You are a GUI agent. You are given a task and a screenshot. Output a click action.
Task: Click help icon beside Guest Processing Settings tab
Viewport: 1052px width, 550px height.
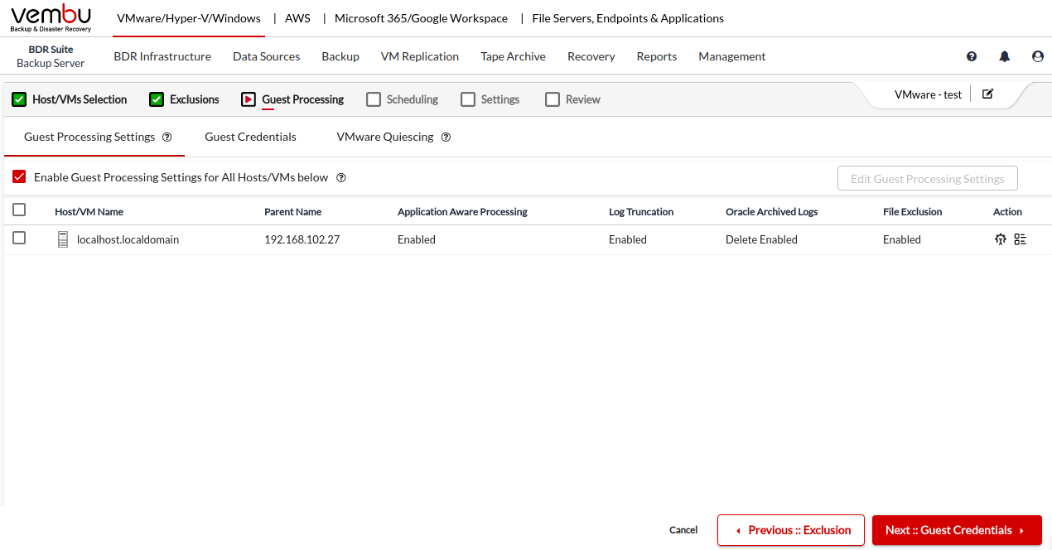pyautogui.click(x=167, y=137)
